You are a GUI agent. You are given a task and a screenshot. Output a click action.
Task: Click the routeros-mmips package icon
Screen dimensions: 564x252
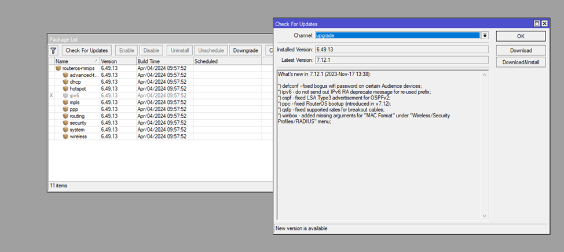coord(58,68)
